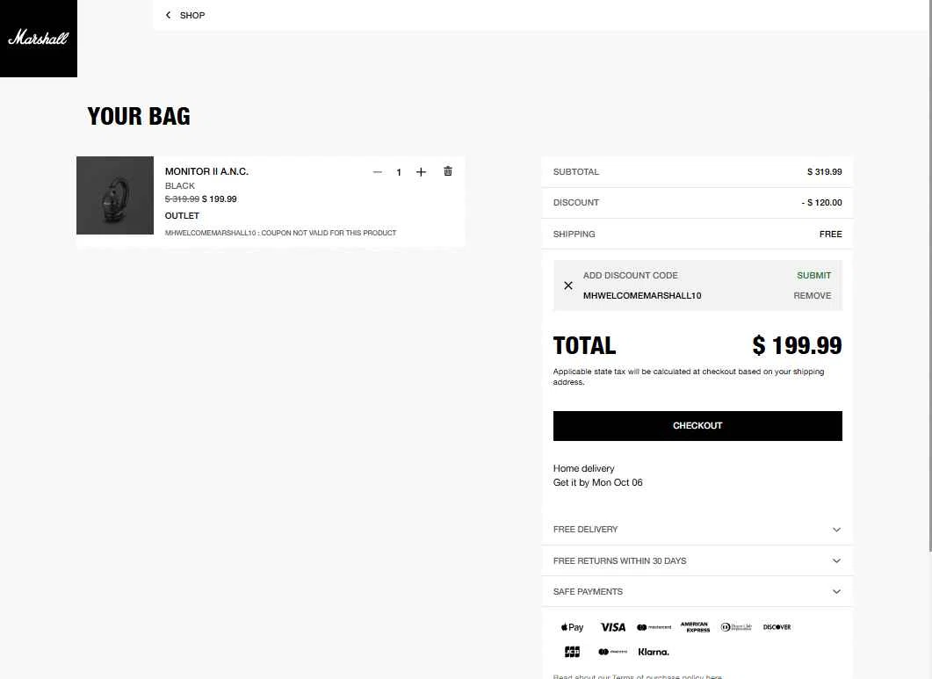Viewport: 932px width, 679px height.
Task: Click the Apple Pay icon
Action: (x=572, y=627)
